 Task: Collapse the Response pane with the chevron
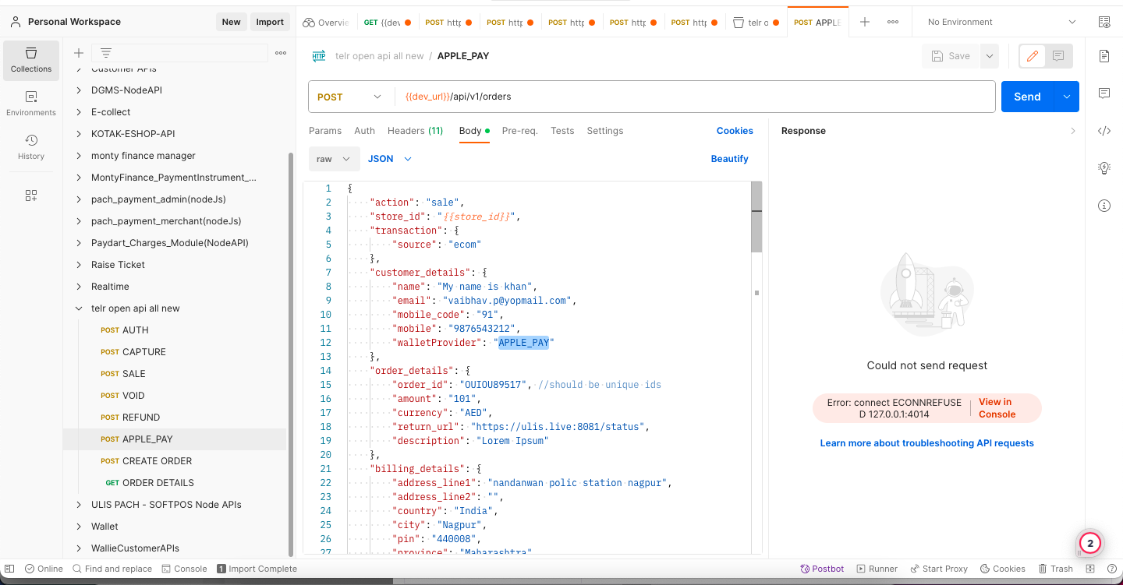pyautogui.click(x=1073, y=131)
